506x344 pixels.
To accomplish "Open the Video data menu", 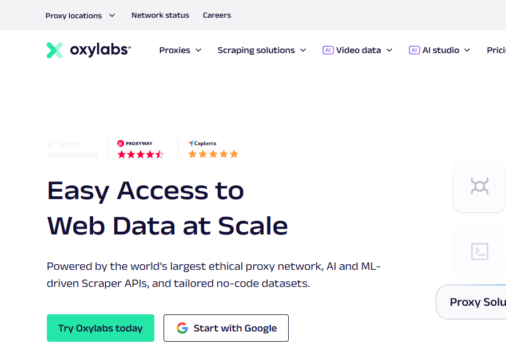I will pyautogui.click(x=357, y=50).
